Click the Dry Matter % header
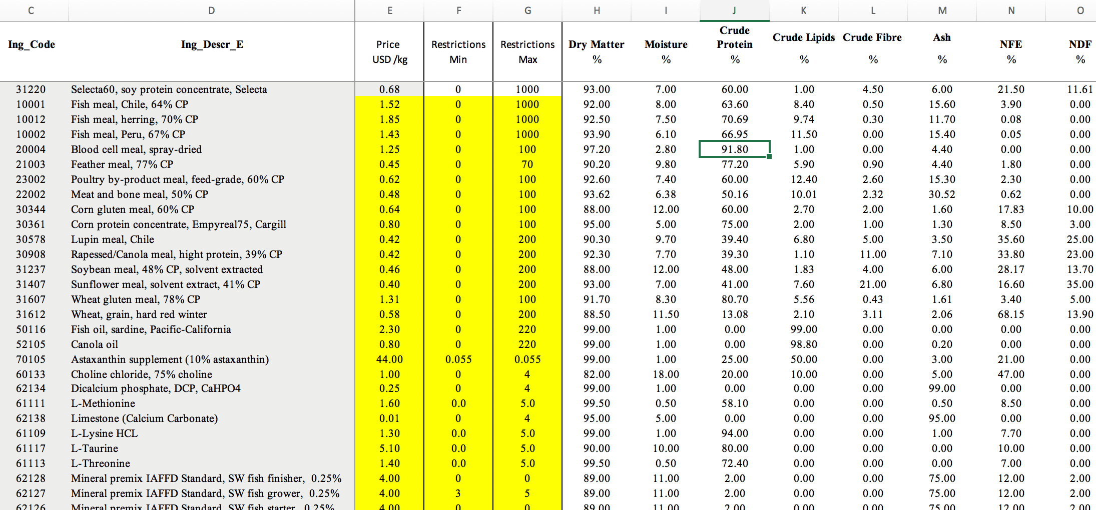 click(x=597, y=52)
